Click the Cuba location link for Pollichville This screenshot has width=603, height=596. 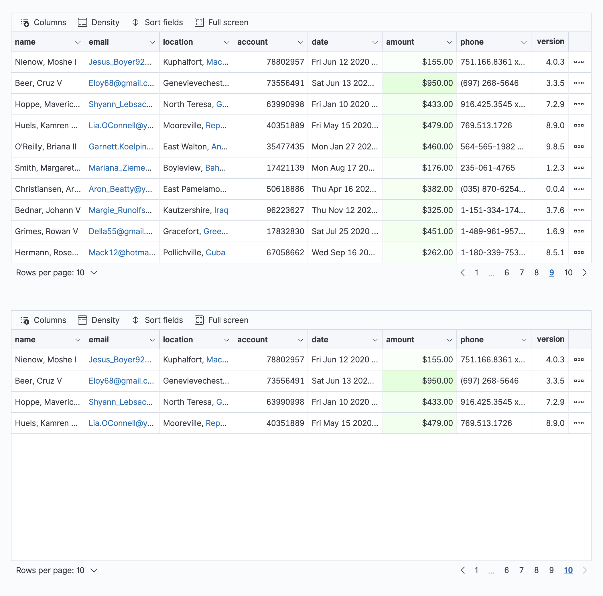(x=215, y=252)
